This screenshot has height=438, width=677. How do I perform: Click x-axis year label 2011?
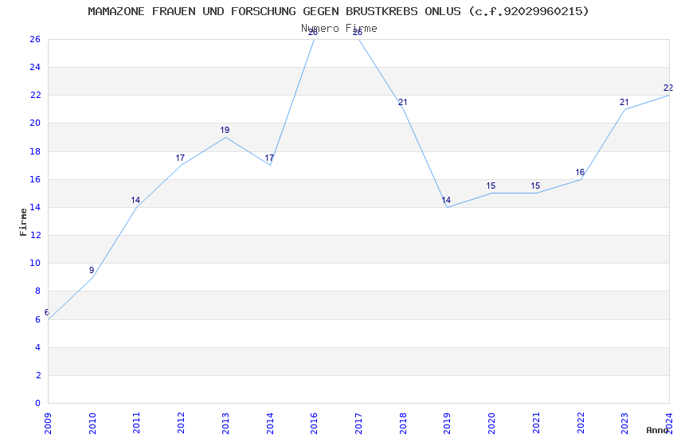[x=136, y=424]
